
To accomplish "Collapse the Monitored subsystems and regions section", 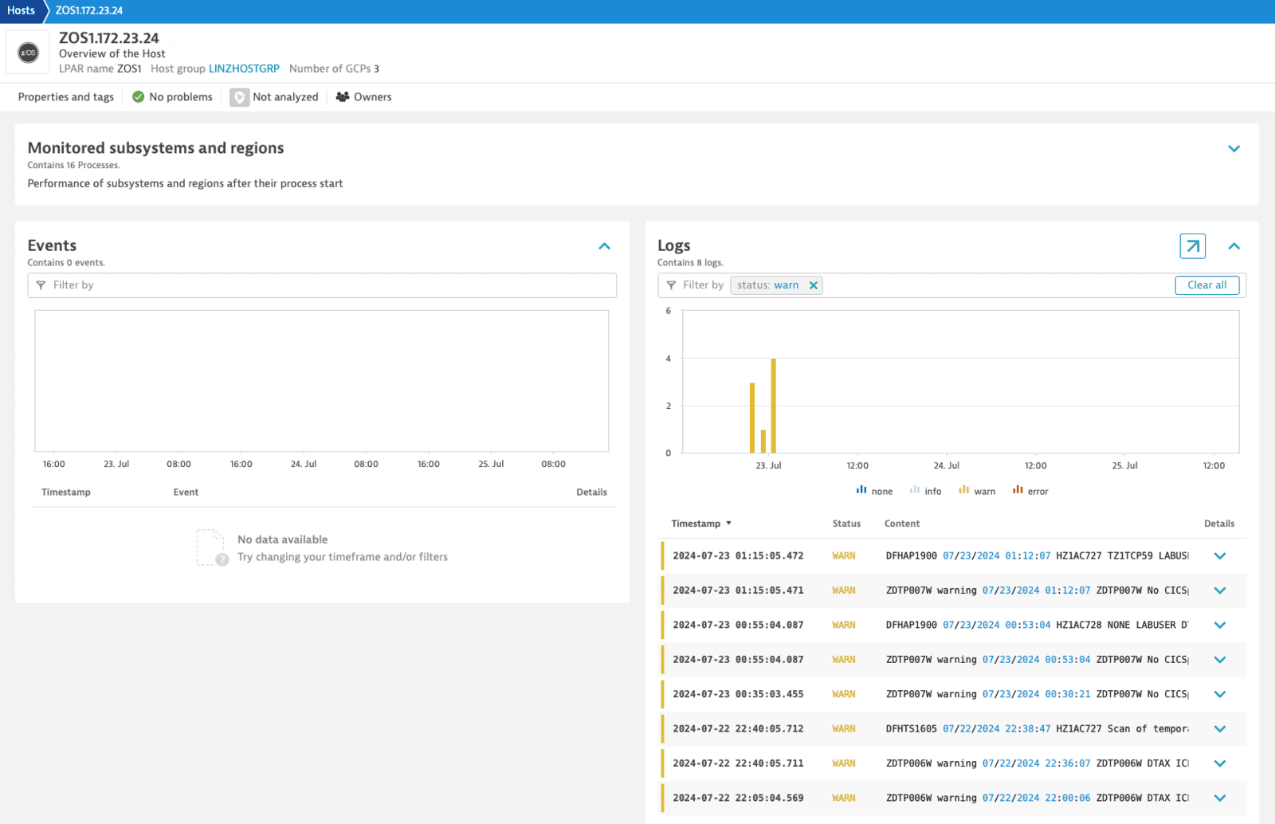I will [x=1234, y=149].
